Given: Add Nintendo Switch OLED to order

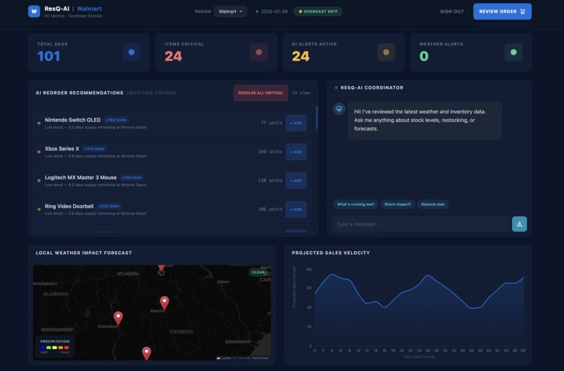Looking at the screenshot, I should click(296, 123).
